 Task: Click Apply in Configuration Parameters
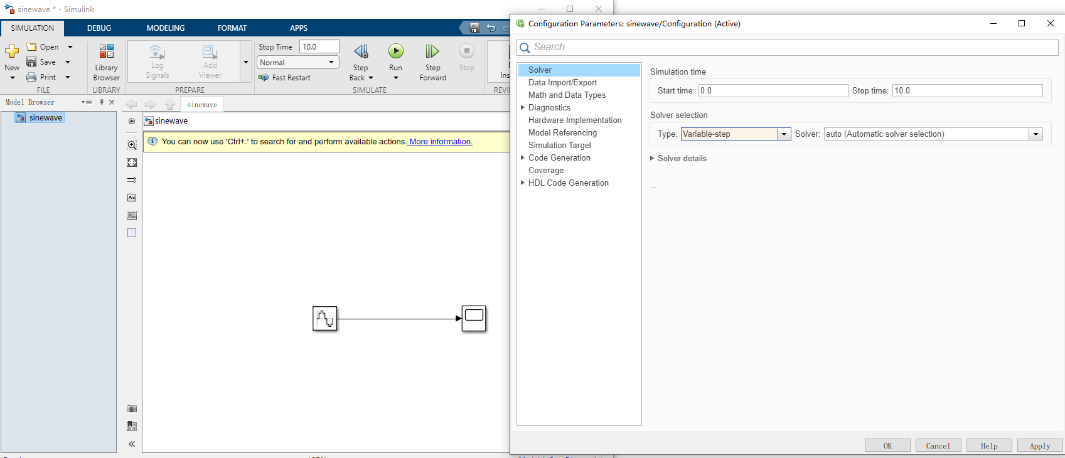(x=1040, y=445)
